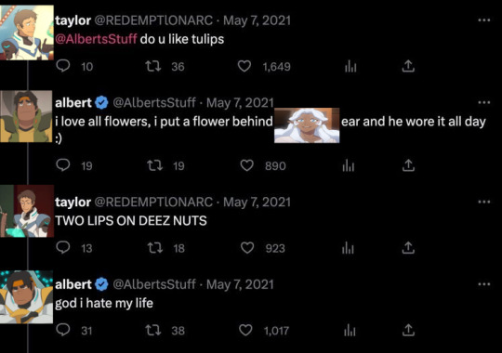Open albert's avatar on the last tweet

tap(26, 296)
